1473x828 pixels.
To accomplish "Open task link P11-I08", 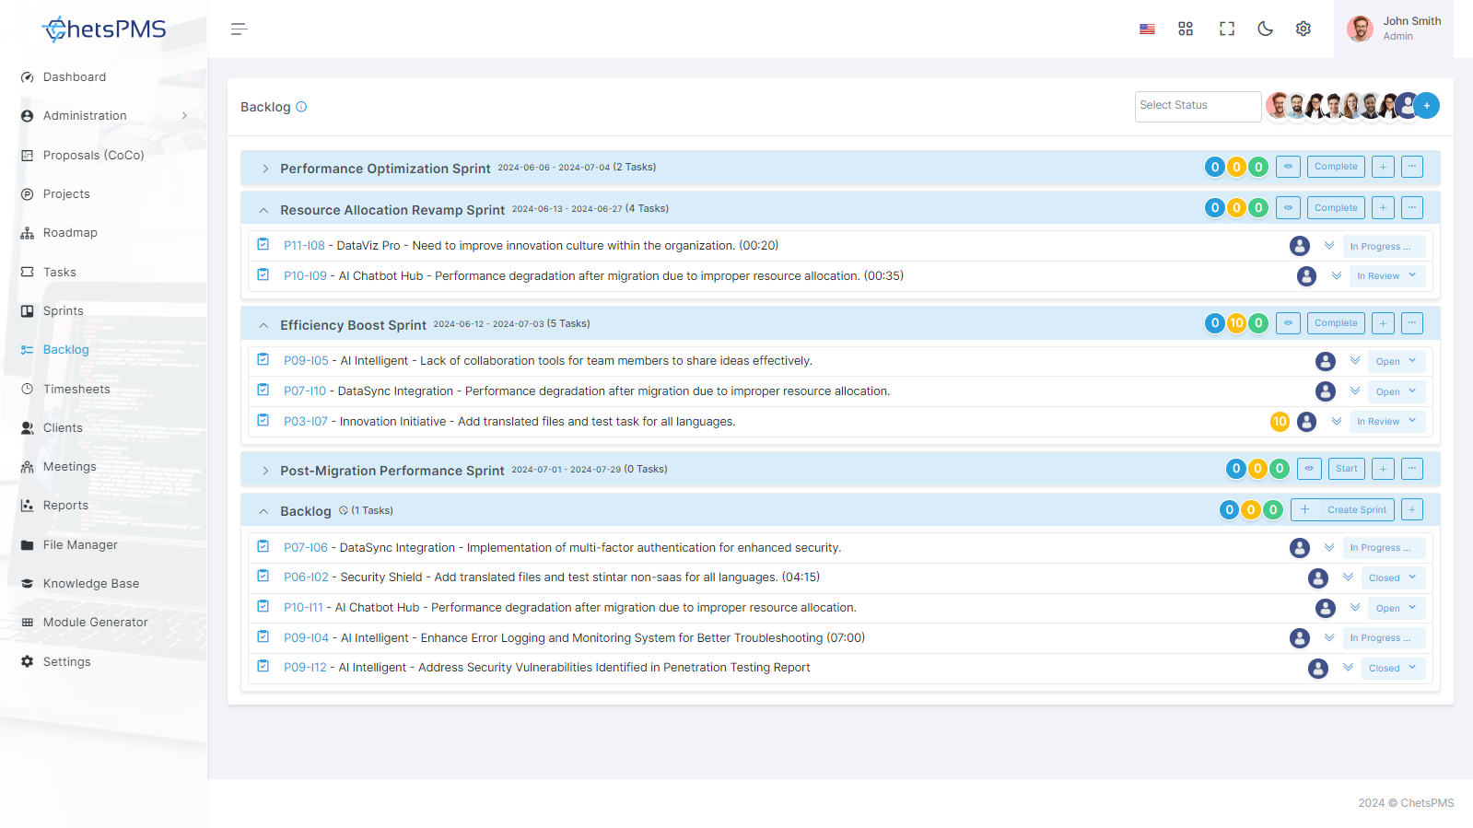I will point(304,246).
